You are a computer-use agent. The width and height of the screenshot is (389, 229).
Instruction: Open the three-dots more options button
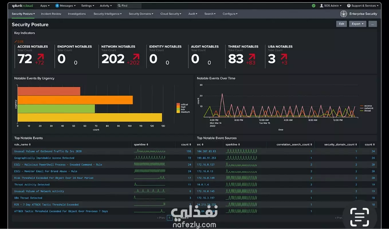tap(373, 24)
